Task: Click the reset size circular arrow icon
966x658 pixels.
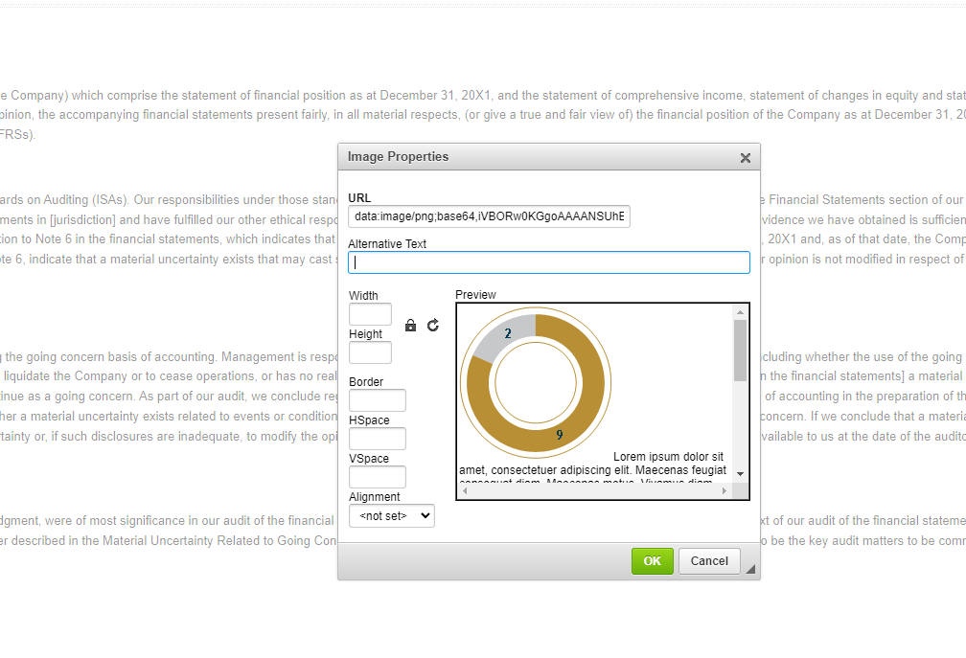Action: [x=433, y=325]
